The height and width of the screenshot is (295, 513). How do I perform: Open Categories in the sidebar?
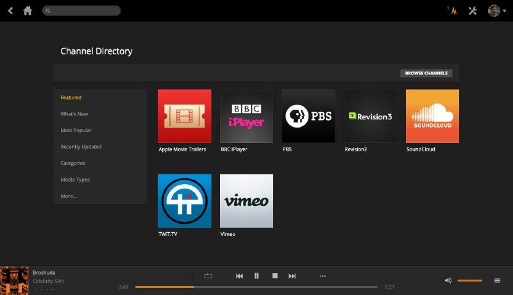coord(100,163)
